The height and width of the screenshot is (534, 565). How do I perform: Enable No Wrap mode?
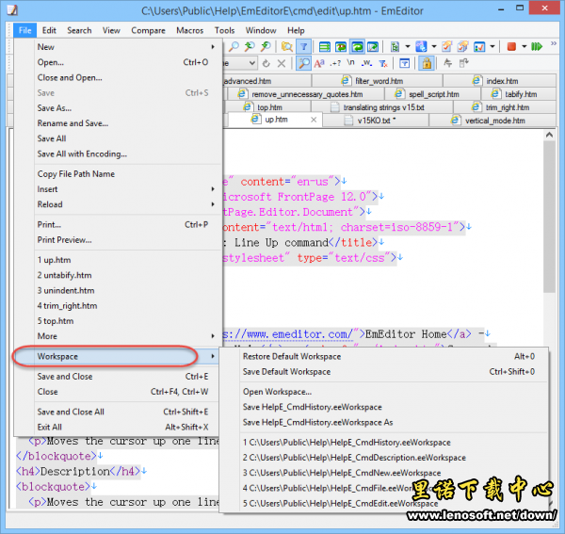coord(325,46)
